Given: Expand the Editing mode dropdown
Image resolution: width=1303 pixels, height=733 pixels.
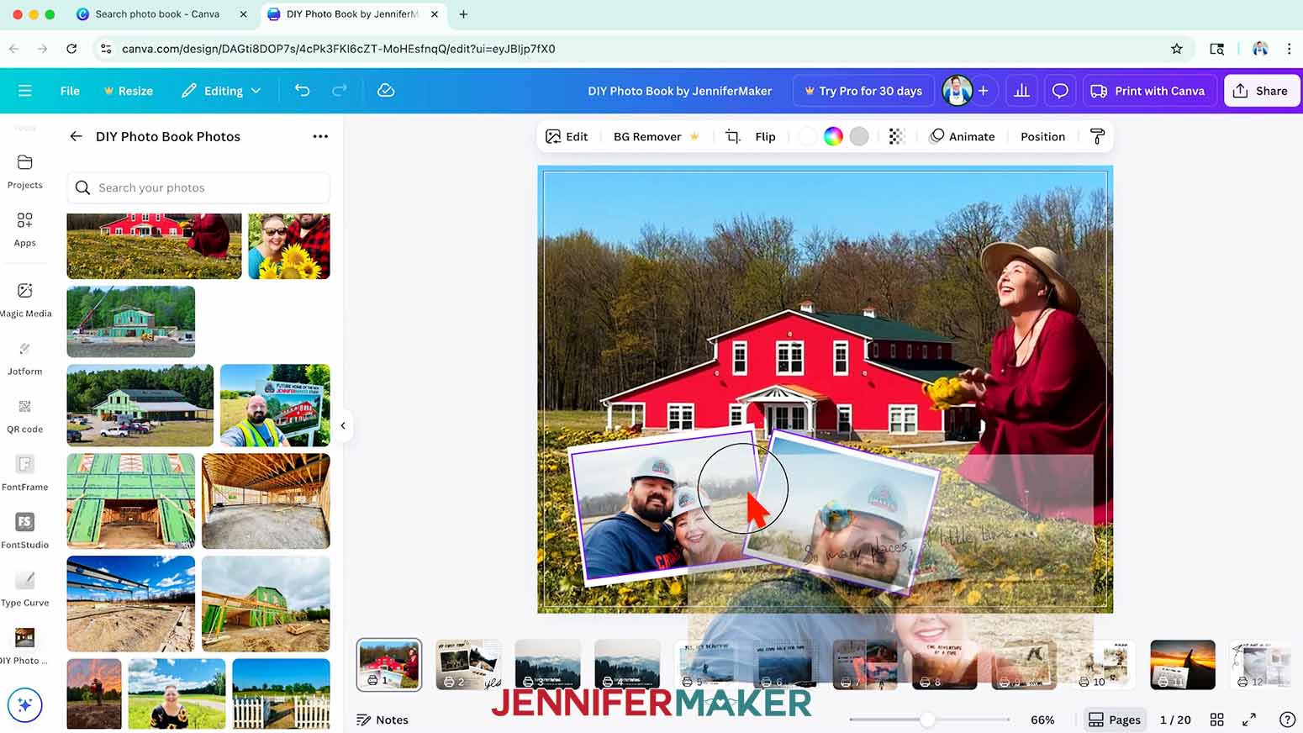Looking at the screenshot, I should pyautogui.click(x=222, y=91).
